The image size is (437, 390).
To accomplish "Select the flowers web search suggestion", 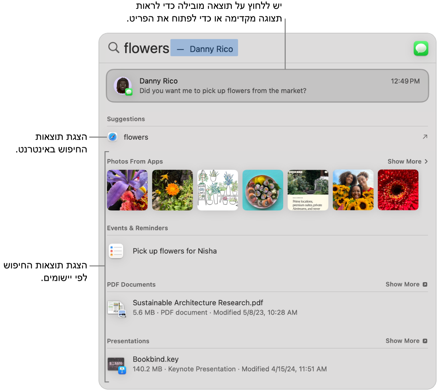I will point(136,137).
